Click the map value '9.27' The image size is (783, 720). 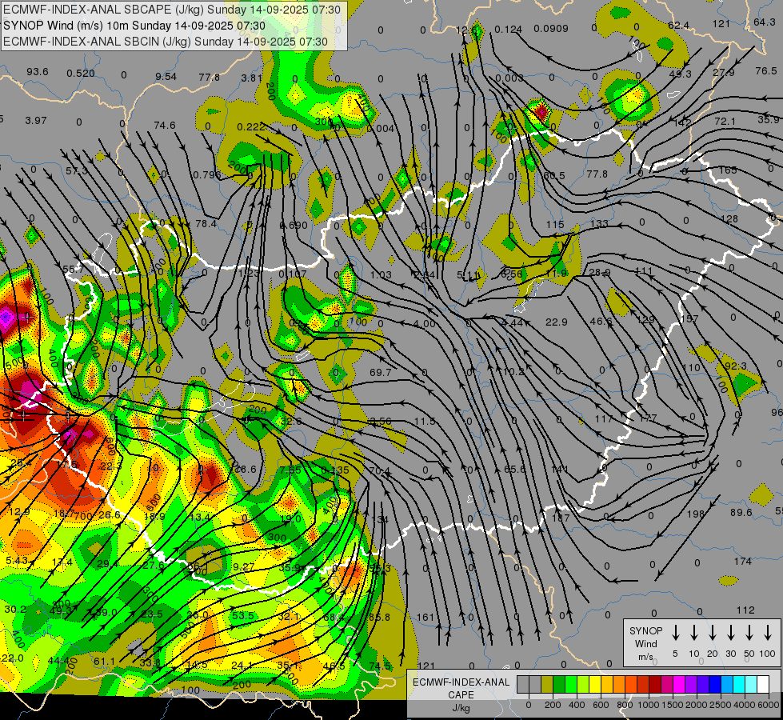tap(244, 566)
